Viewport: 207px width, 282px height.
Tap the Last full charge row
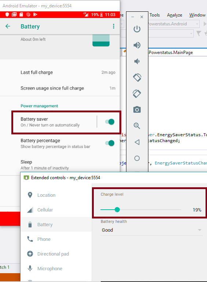tap(60, 72)
